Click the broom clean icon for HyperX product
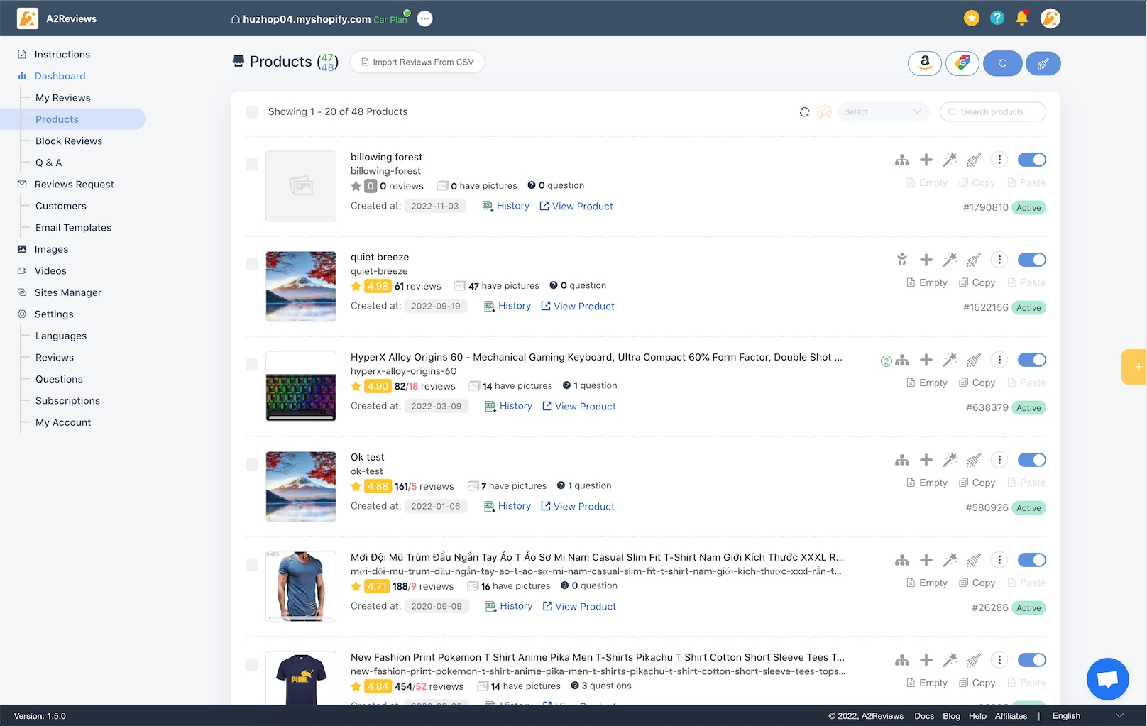1147x726 pixels. (x=974, y=361)
